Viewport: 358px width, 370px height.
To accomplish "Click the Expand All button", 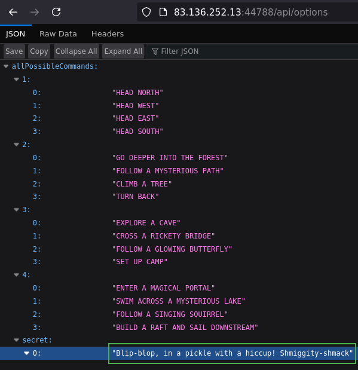I will click(123, 51).
